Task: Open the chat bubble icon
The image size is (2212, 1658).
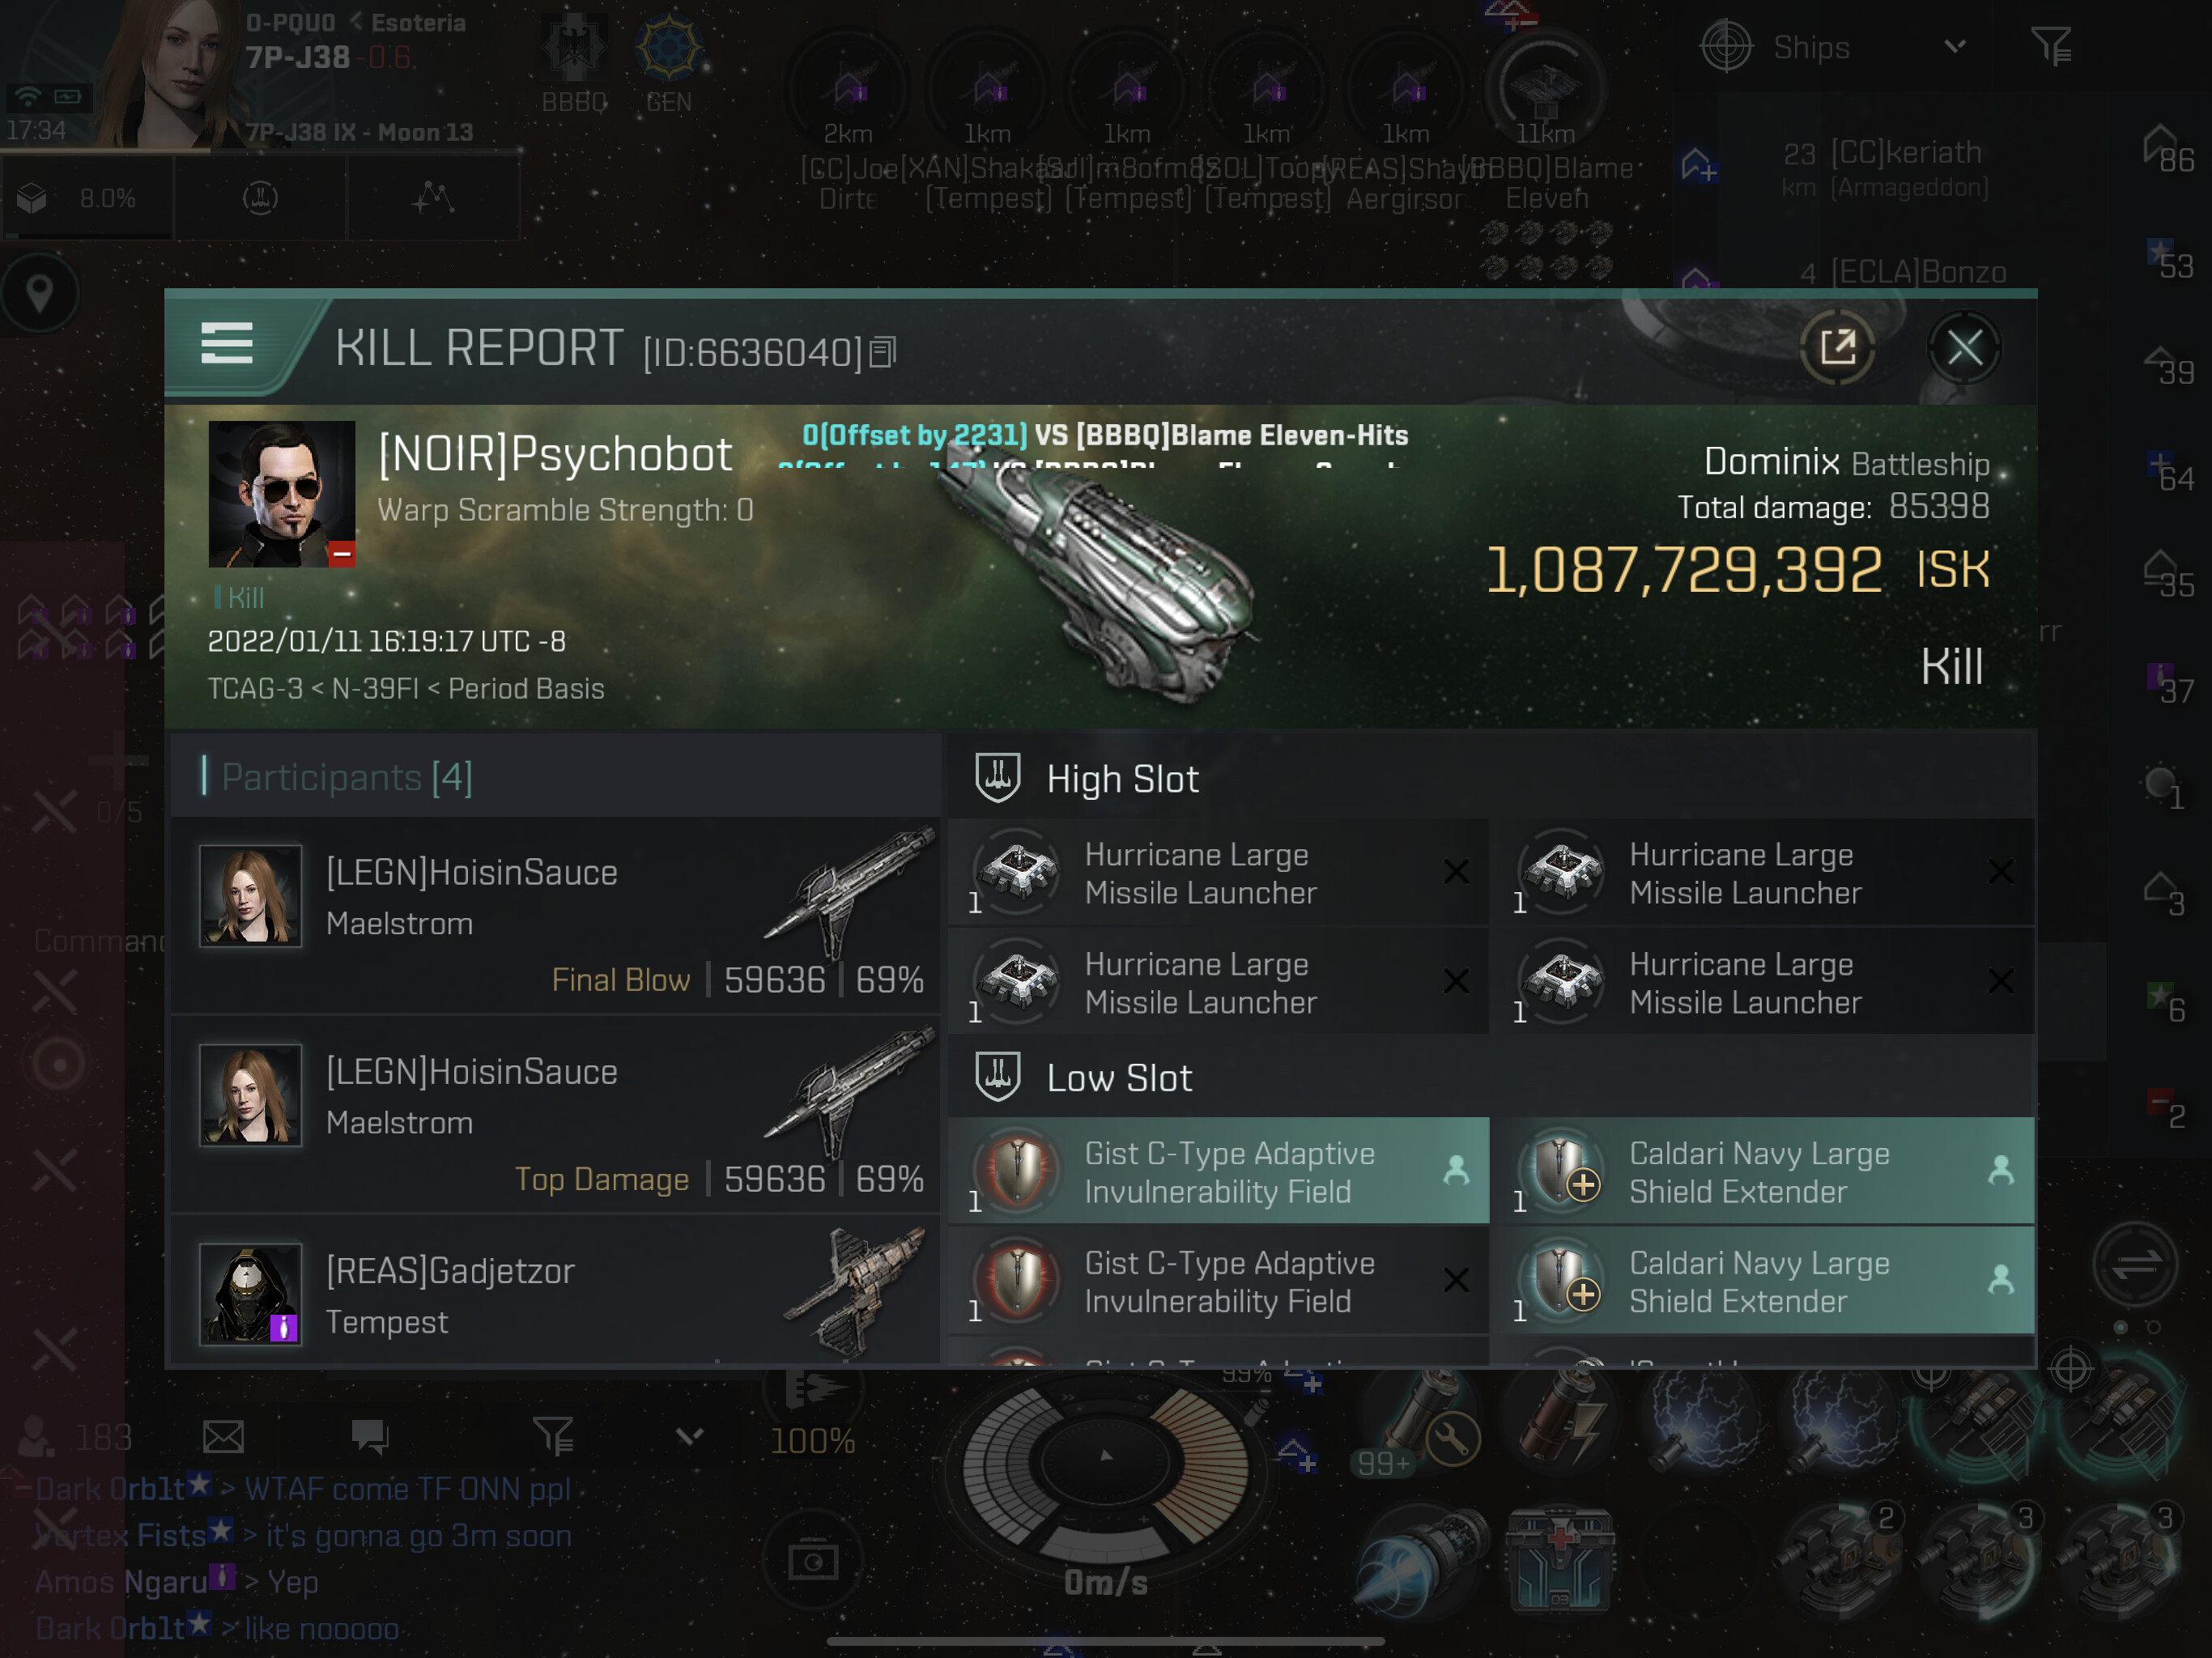Action: (x=370, y=1437)
